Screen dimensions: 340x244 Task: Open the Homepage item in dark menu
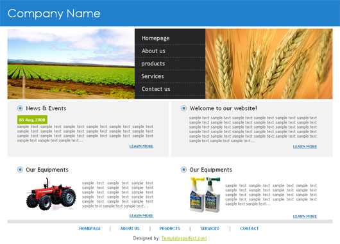(155, 38)
